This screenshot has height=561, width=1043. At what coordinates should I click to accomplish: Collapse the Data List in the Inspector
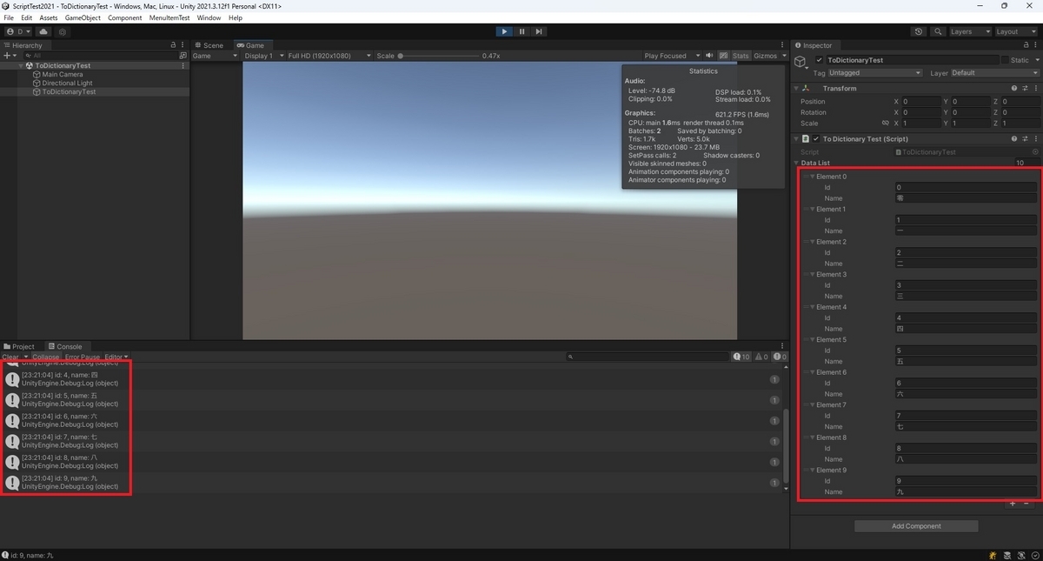[797, 163]
